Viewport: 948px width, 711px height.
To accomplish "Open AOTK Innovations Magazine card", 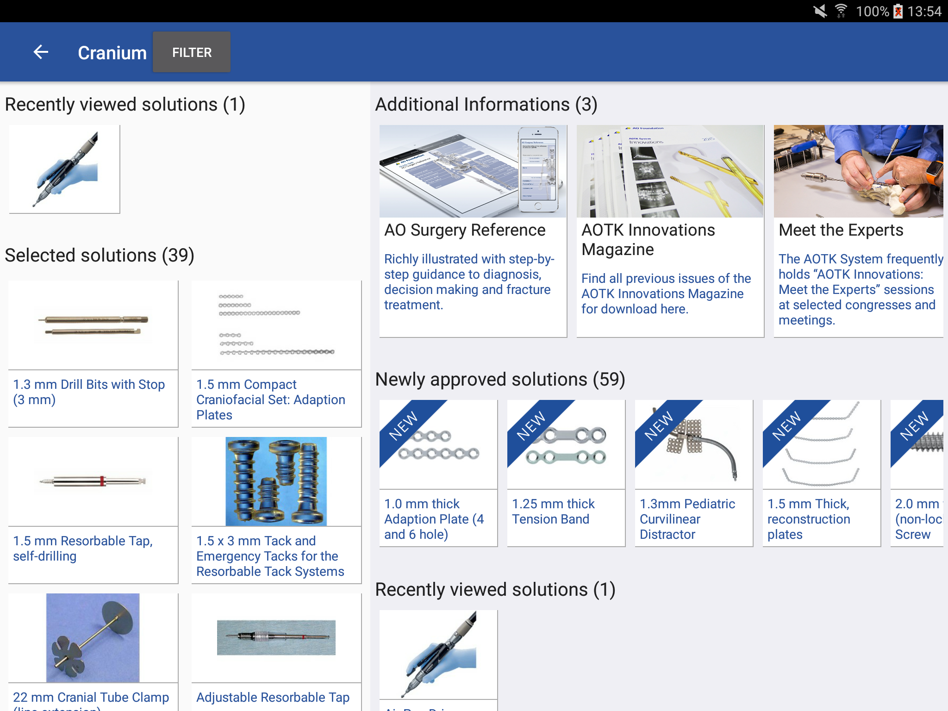I will pyautogui.click(x=670, y=231).
